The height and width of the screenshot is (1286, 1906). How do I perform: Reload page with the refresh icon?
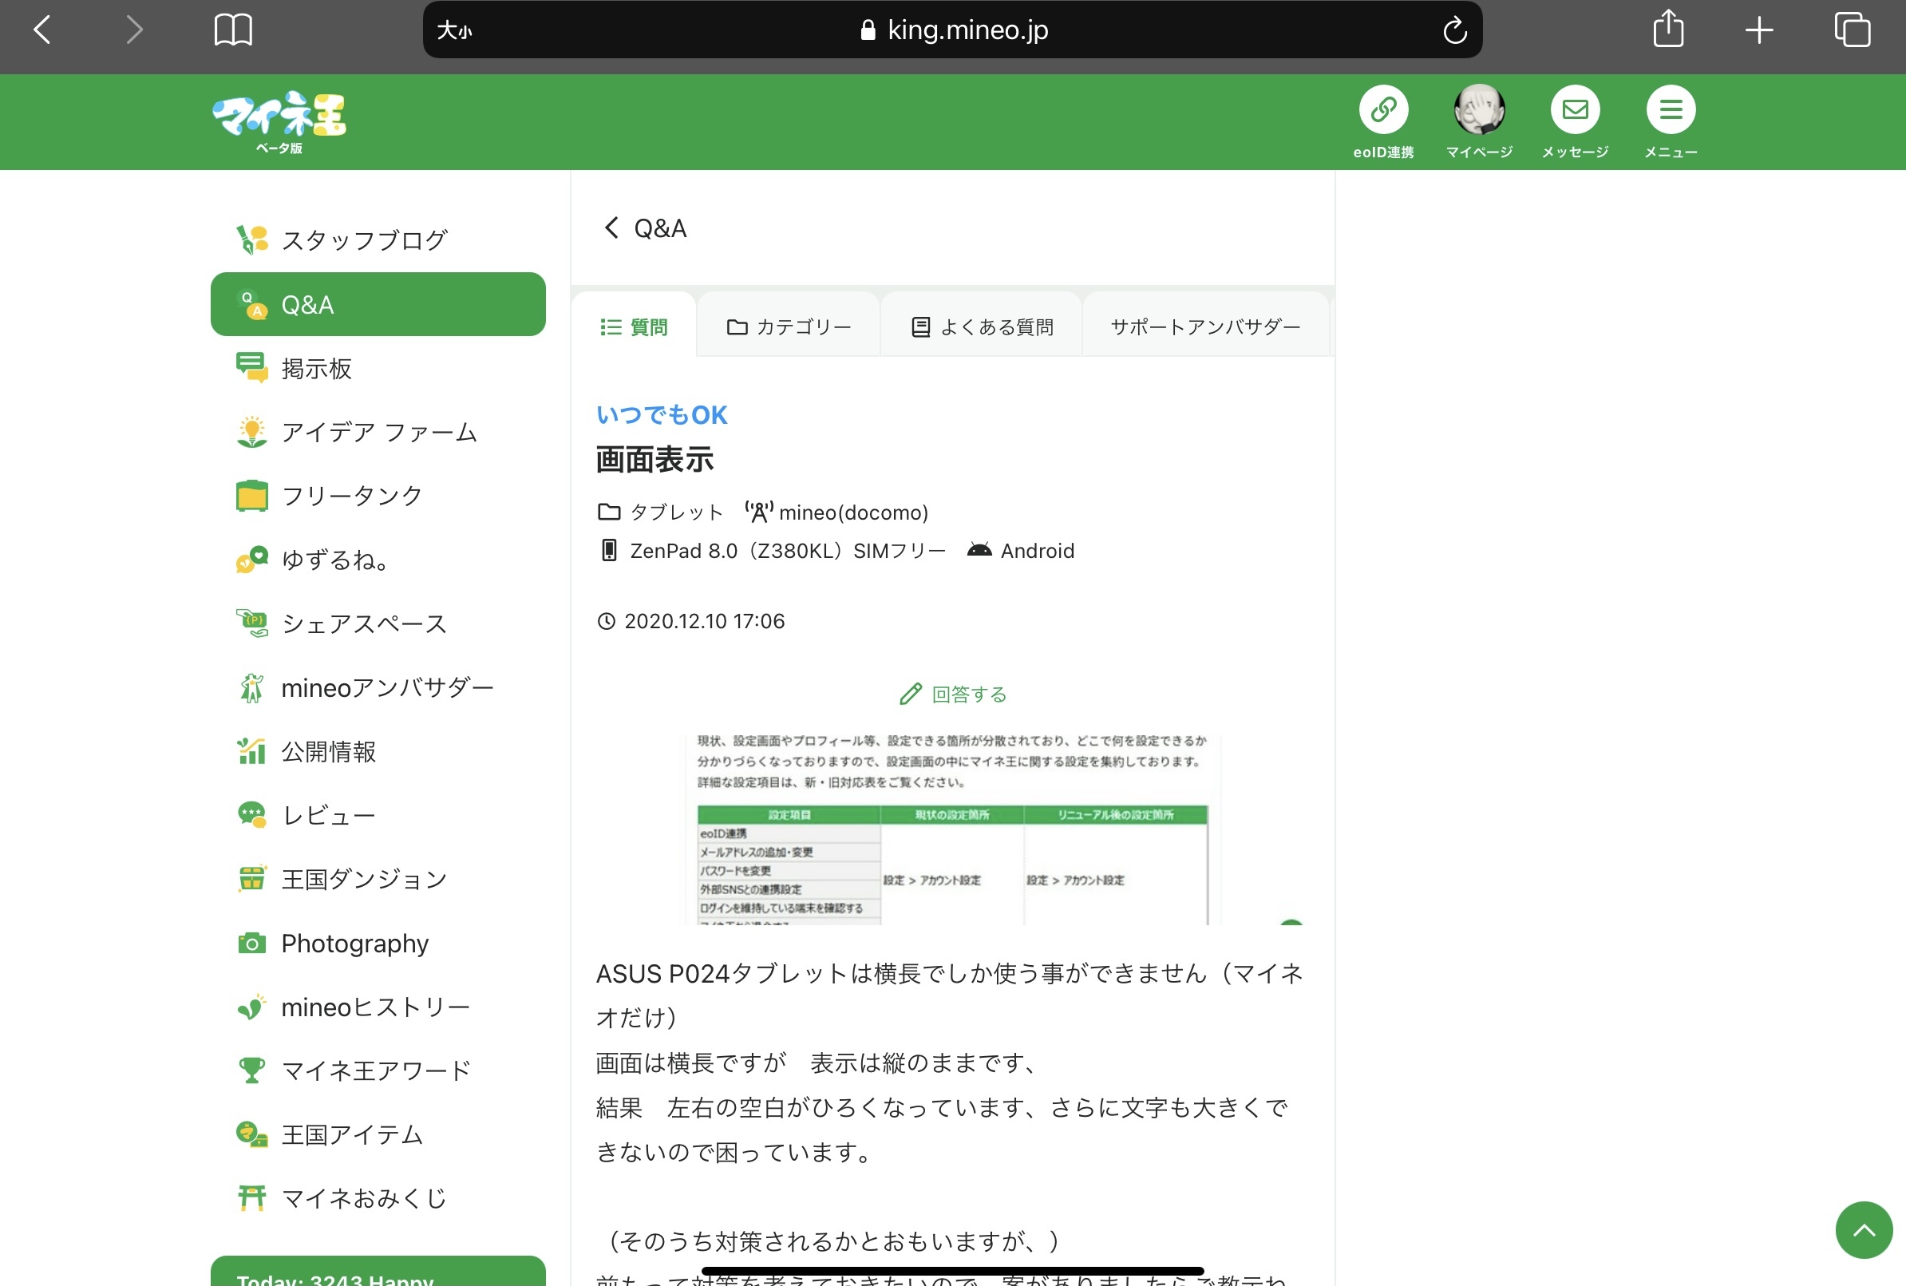tap(1454, 30)
